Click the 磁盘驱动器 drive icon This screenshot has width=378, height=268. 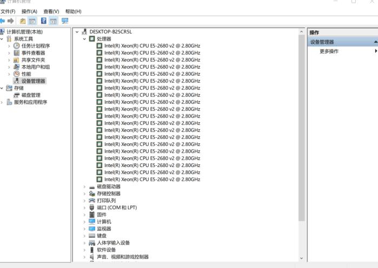pos(92,187)
